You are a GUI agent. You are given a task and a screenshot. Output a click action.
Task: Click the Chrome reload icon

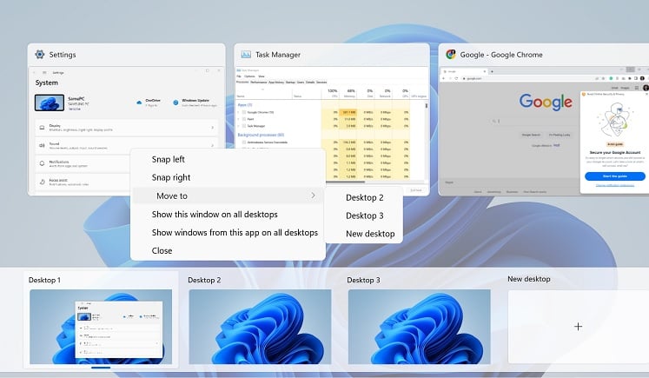[456, 78]
